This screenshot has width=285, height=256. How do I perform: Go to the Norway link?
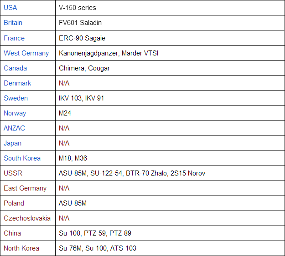(15, 113)
